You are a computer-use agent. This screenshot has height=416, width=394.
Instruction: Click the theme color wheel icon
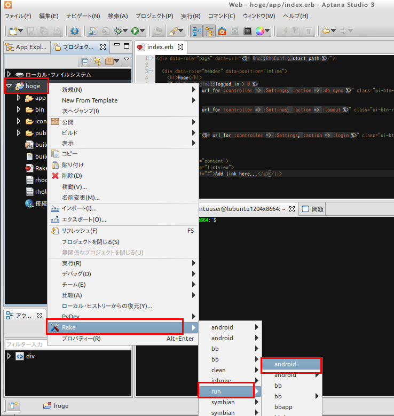[260, 31]
